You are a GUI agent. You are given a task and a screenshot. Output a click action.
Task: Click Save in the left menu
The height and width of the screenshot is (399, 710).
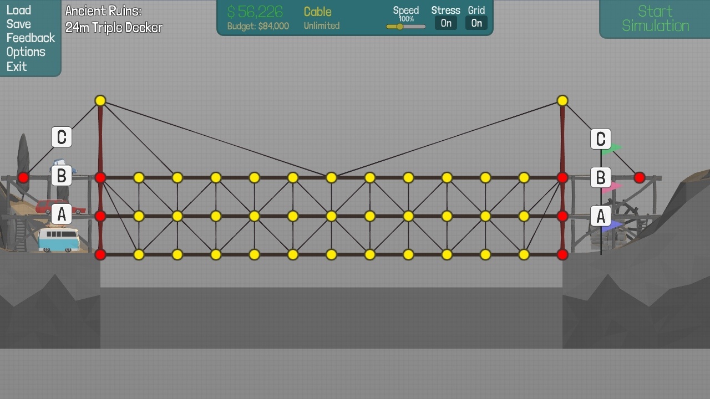(19, 24)
